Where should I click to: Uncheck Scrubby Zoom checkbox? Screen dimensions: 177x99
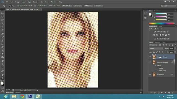(50, 6)
